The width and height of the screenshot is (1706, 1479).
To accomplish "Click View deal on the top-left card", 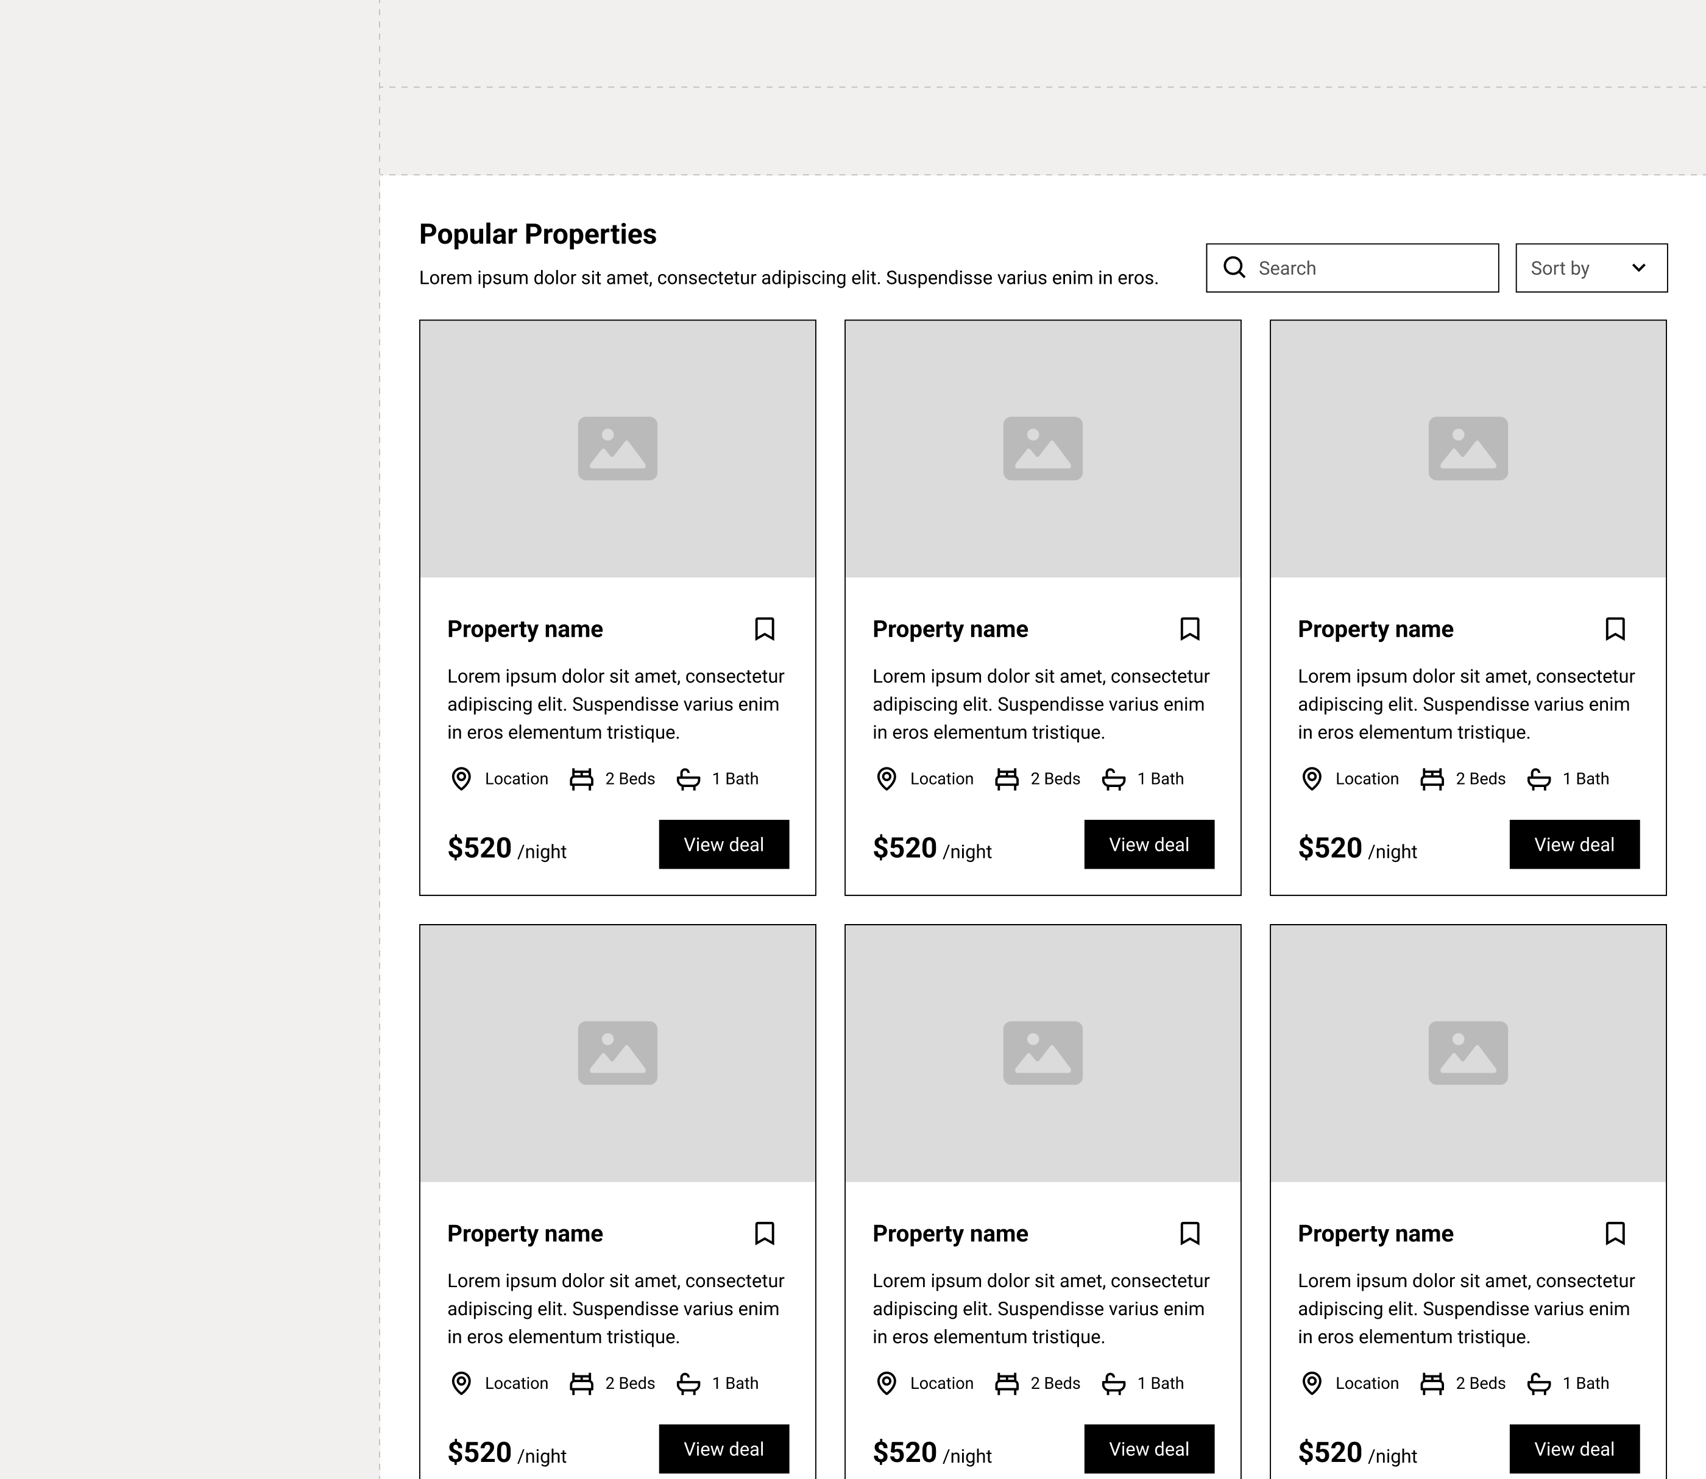I will [724, 844].
